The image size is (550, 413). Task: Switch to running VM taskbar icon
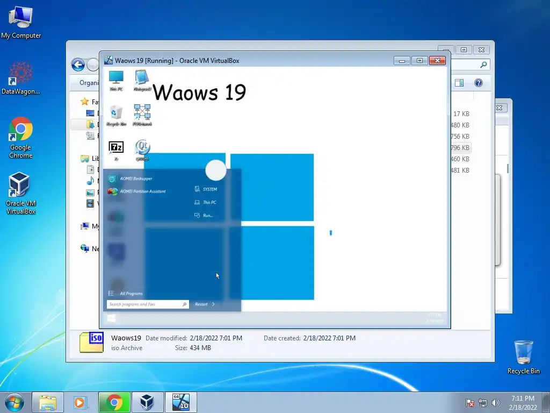(x=180, y=402)
